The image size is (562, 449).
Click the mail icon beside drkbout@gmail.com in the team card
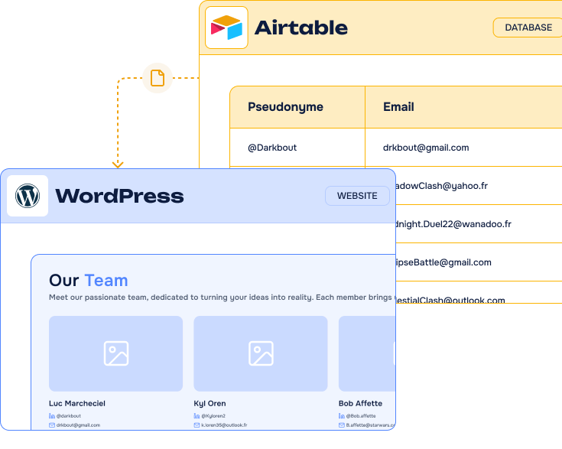click(52, 425)
